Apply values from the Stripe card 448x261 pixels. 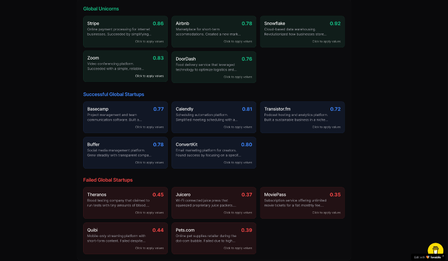pos(125,32)
